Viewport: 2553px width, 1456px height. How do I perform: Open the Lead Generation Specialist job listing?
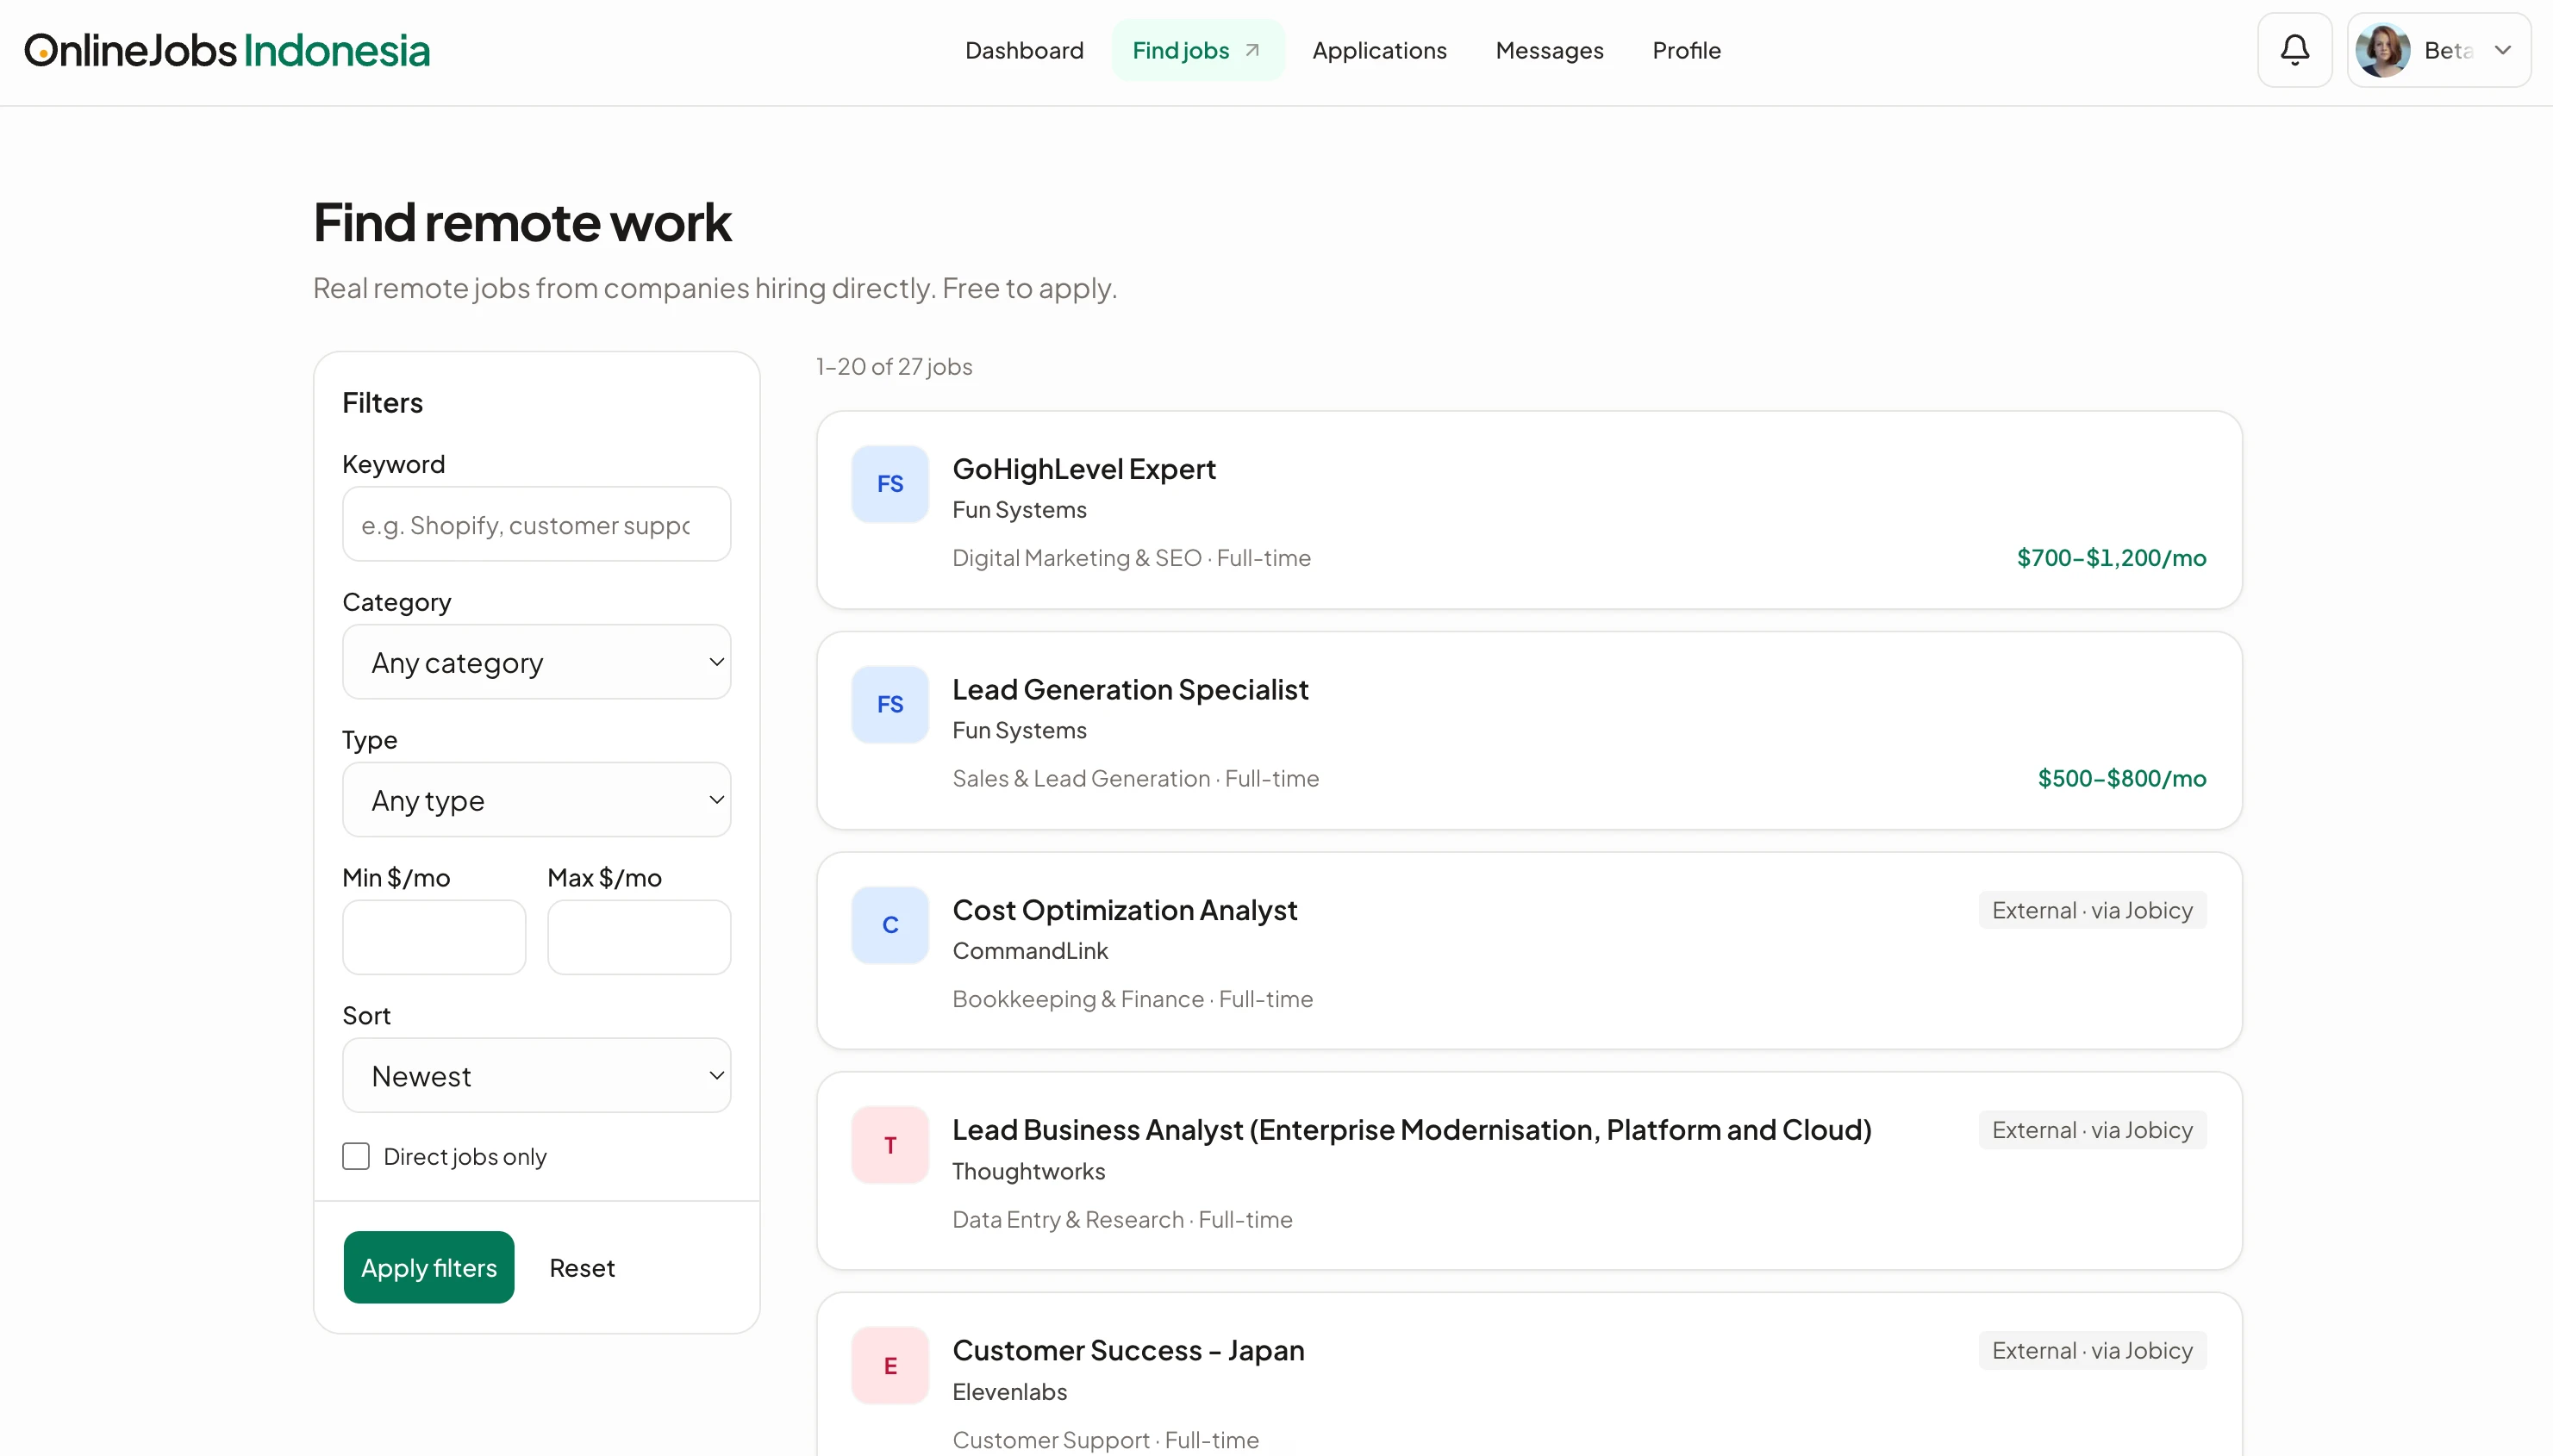1131,689
